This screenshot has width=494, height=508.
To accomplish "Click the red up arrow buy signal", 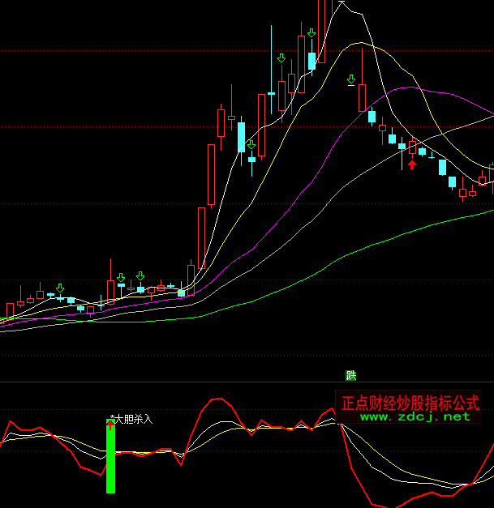I will (x=412, y=164).
